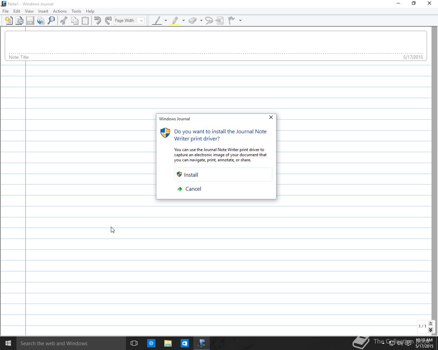Open File Explorer from the taskbar
Viewport: 438px width, 350px height.
168,343
